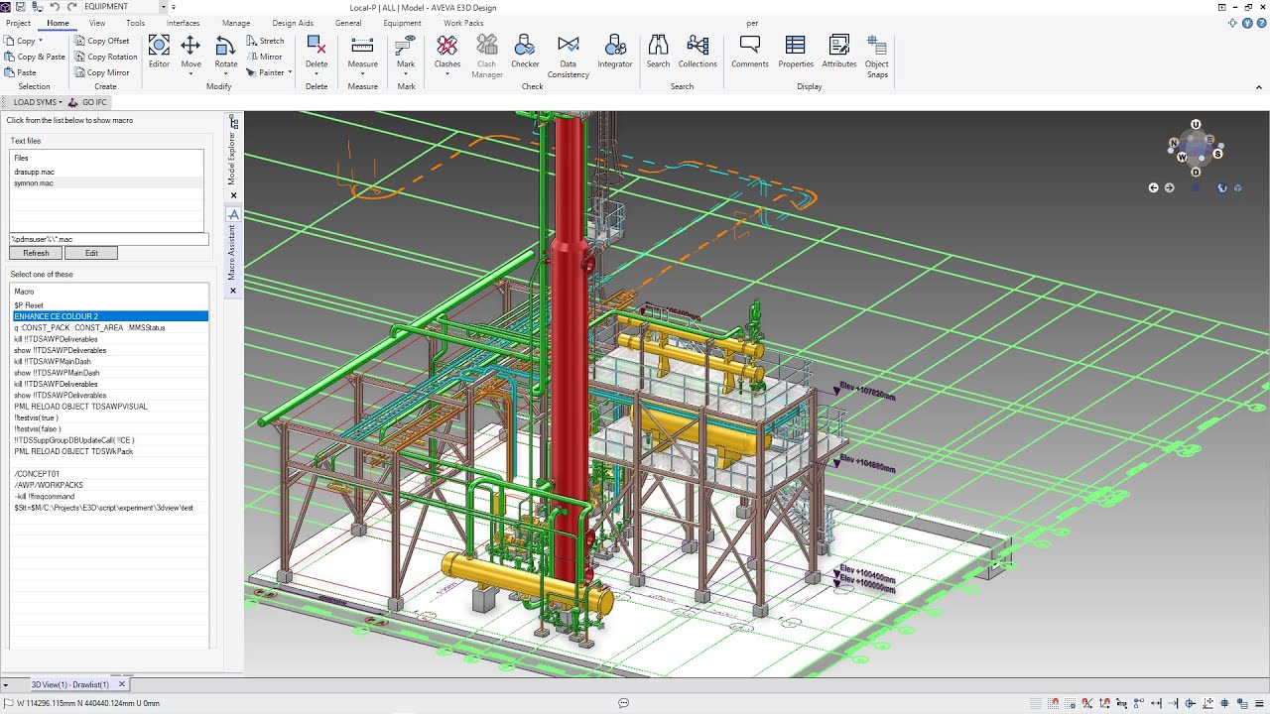Switch to the Interfaces ribbon tab
This screenshot has height=714, width=1270.
(x=183, y=23)
